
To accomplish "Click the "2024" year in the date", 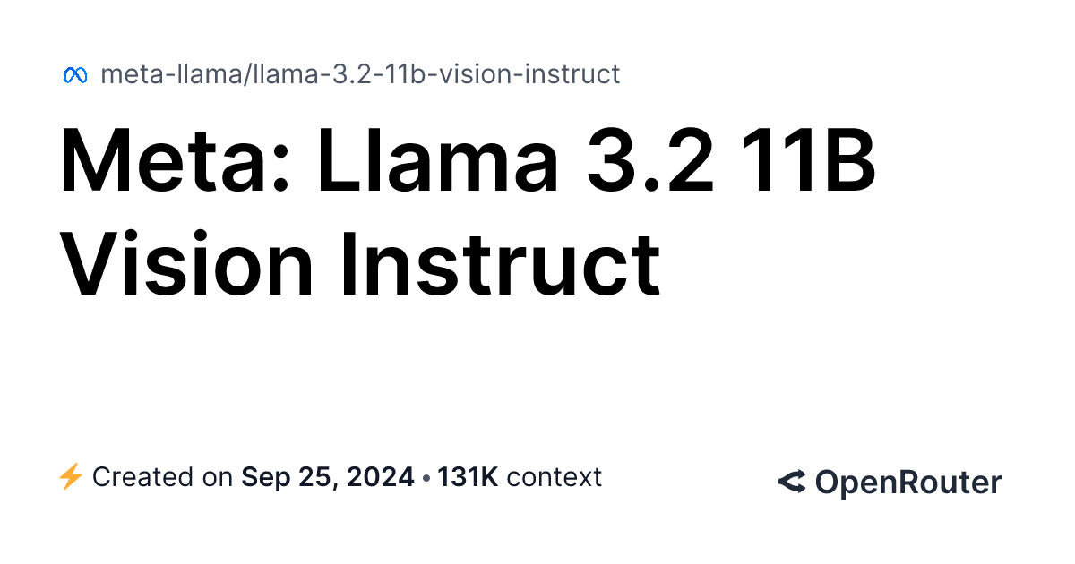I will 381,477.
